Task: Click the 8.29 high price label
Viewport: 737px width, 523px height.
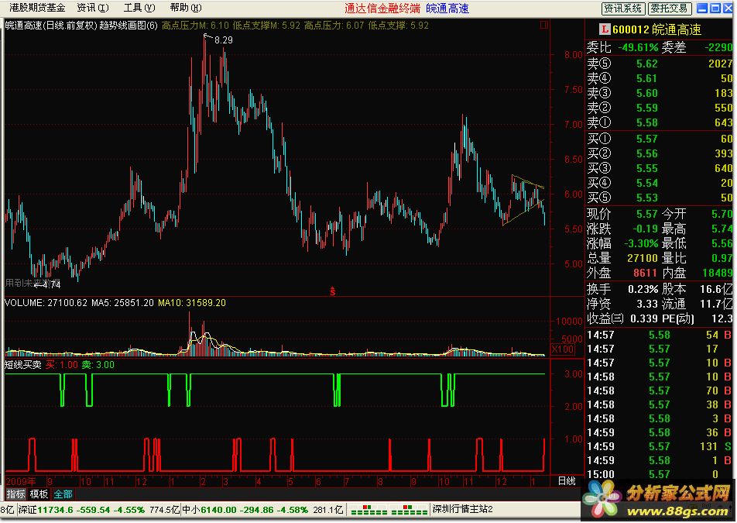Action: (223, 40)
